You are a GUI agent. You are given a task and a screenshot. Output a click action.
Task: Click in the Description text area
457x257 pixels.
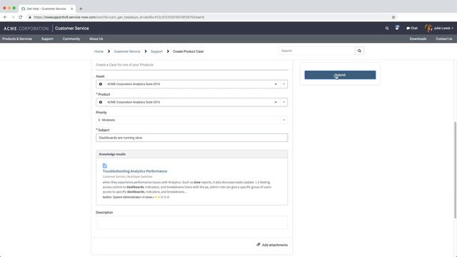tap(192, 222)
